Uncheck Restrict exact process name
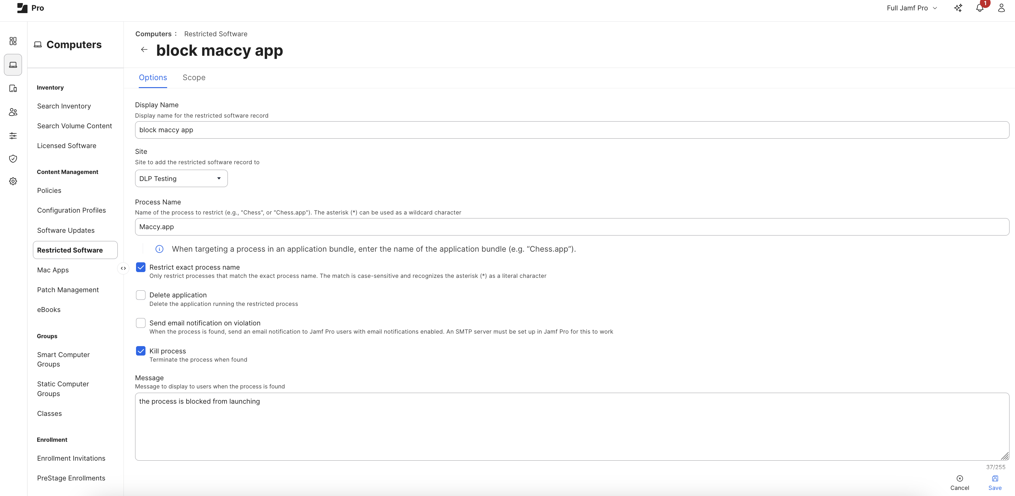1015x496 pixels. pyautogui.click(x=141, y=267)
